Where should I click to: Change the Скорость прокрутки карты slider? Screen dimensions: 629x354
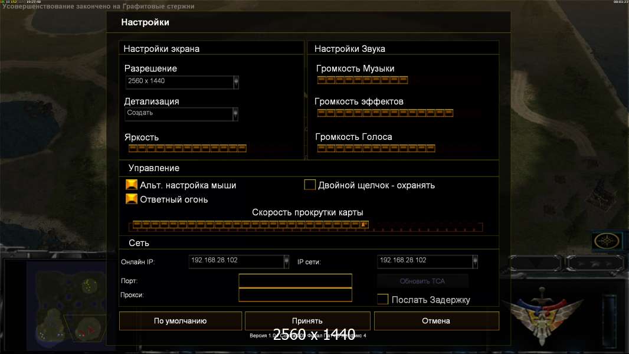(306, 225)
